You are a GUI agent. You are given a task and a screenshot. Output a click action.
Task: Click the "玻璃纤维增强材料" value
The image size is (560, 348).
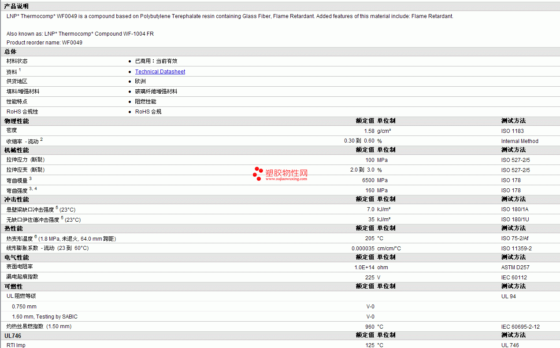(156, 92)
